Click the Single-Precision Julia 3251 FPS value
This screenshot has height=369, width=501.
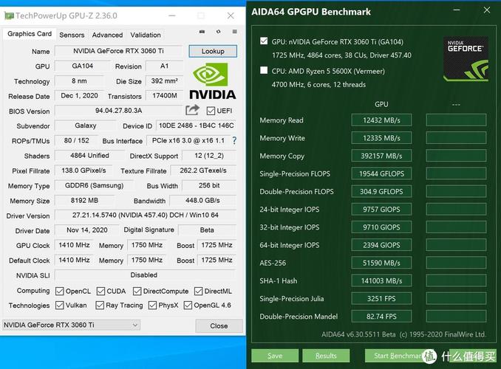381,299
